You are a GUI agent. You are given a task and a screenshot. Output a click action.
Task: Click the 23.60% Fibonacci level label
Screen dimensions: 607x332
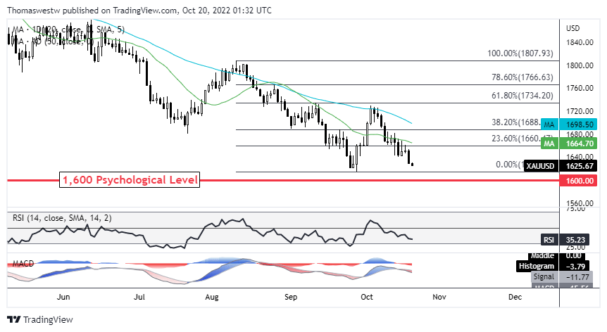(x=516, y=139)
